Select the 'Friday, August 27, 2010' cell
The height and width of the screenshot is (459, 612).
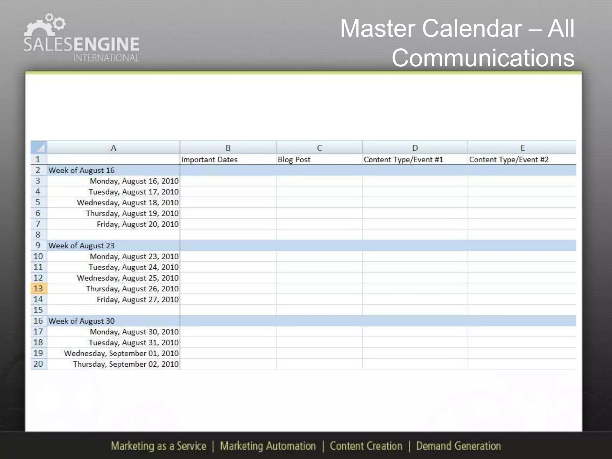(114, 299)
